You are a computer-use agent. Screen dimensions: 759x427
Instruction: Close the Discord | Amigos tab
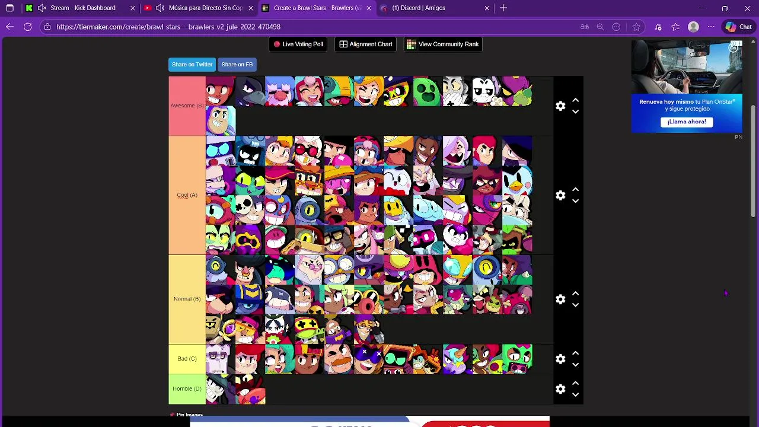pos(487,8)
